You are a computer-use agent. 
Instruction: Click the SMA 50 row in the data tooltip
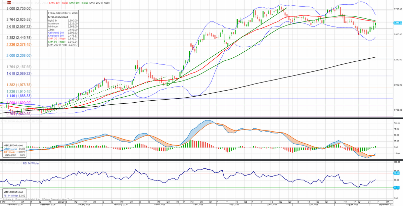[x=63, y=42]
